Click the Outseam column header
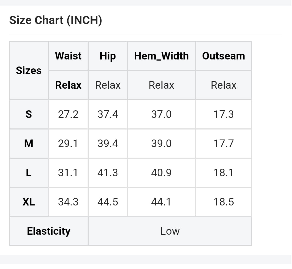The image size is (292, 269). 224,56
